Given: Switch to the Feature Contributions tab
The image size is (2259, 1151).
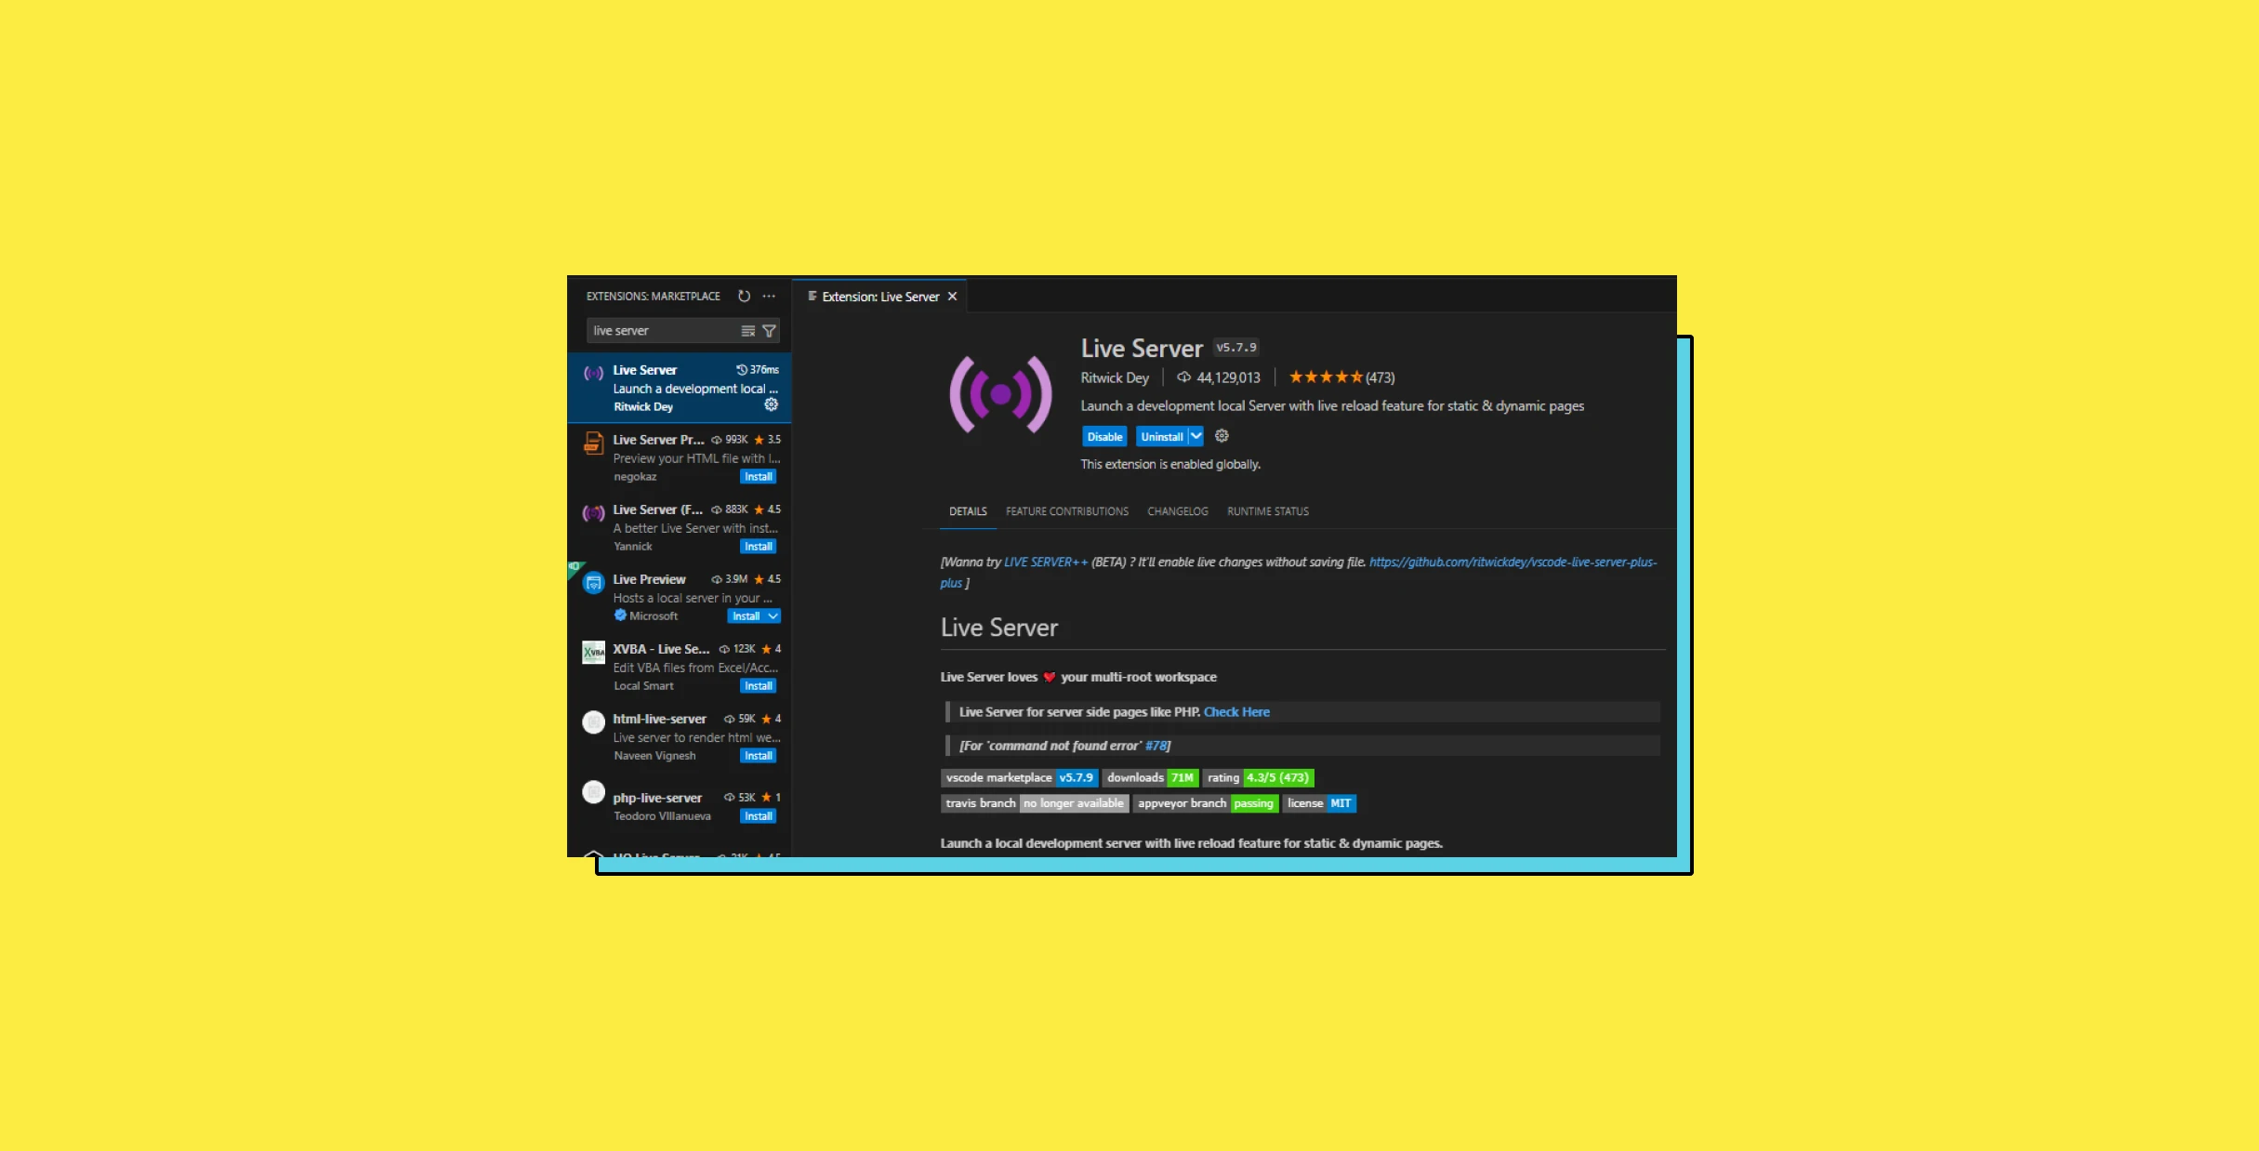Looking at the screenshot, I should point(1066,511).
